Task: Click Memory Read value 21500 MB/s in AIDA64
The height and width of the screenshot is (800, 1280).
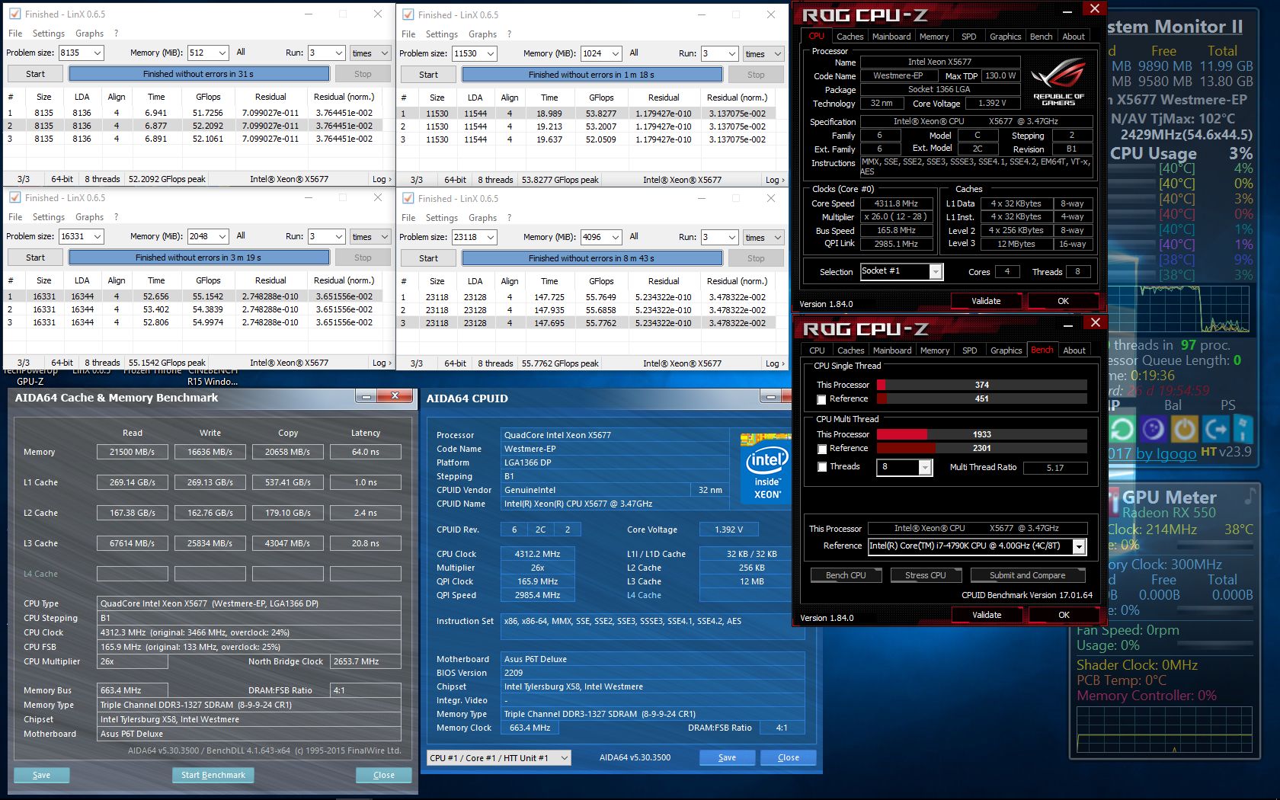Action: tap(132, 452)
